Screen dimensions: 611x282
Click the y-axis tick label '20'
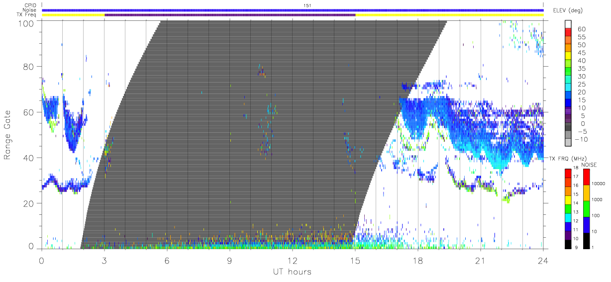pos(28,203)
